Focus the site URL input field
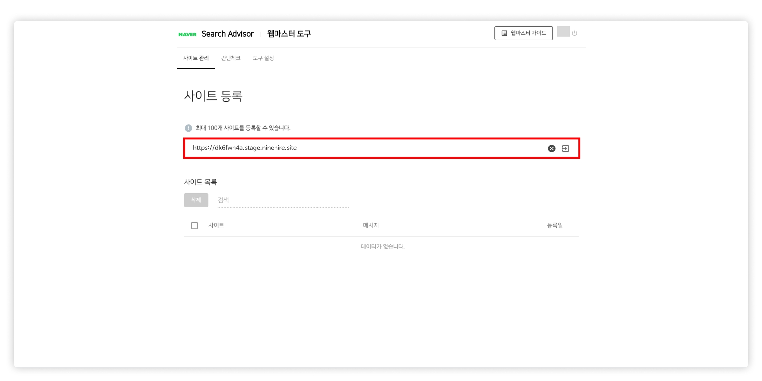The width and height of the screenshot is (762, 381). click(x=364, y=148)
